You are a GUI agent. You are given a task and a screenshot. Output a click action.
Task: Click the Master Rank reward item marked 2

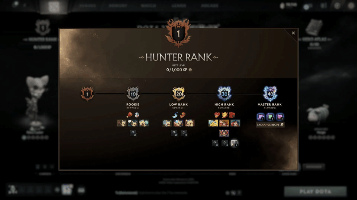click(x=280, y=117)
